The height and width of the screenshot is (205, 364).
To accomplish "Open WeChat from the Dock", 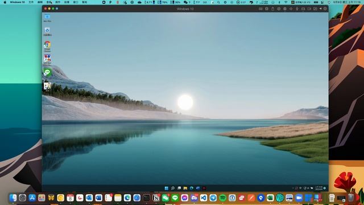I will 166,198.
